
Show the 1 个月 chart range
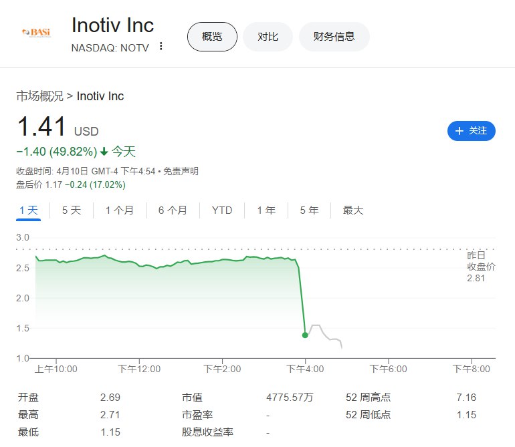point(120,210)
